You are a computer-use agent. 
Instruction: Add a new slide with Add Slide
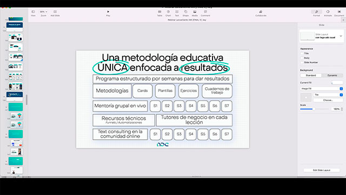(55, 13)
